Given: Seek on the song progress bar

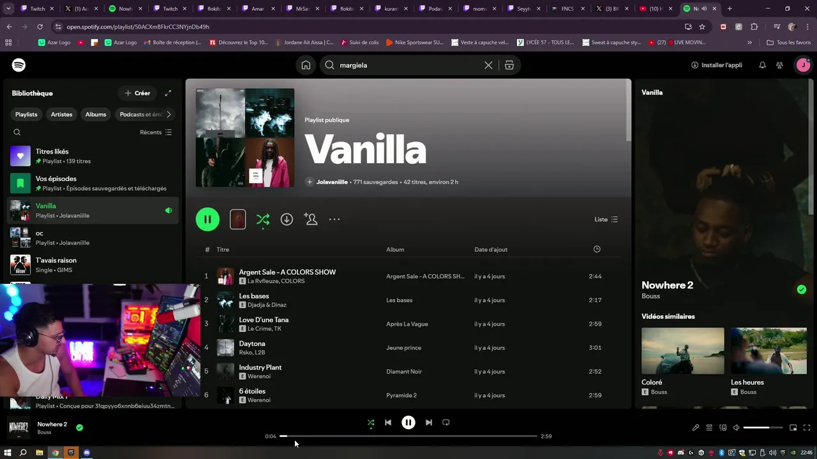Looking at the screenshot, I should pyautogui.click(x=408, y=436).
